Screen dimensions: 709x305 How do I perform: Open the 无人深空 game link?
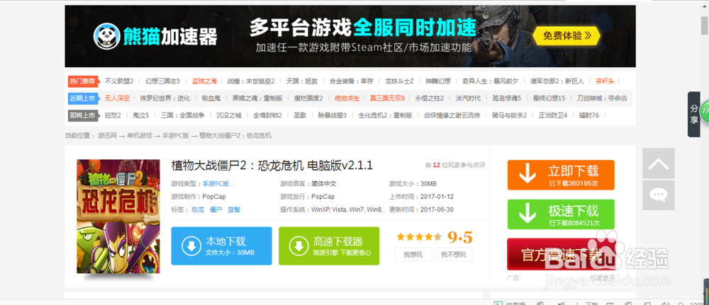click(117, 98)
